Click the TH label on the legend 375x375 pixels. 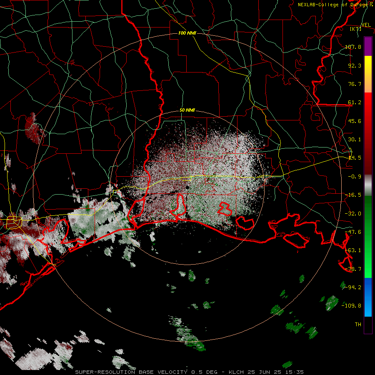[358, 324]
